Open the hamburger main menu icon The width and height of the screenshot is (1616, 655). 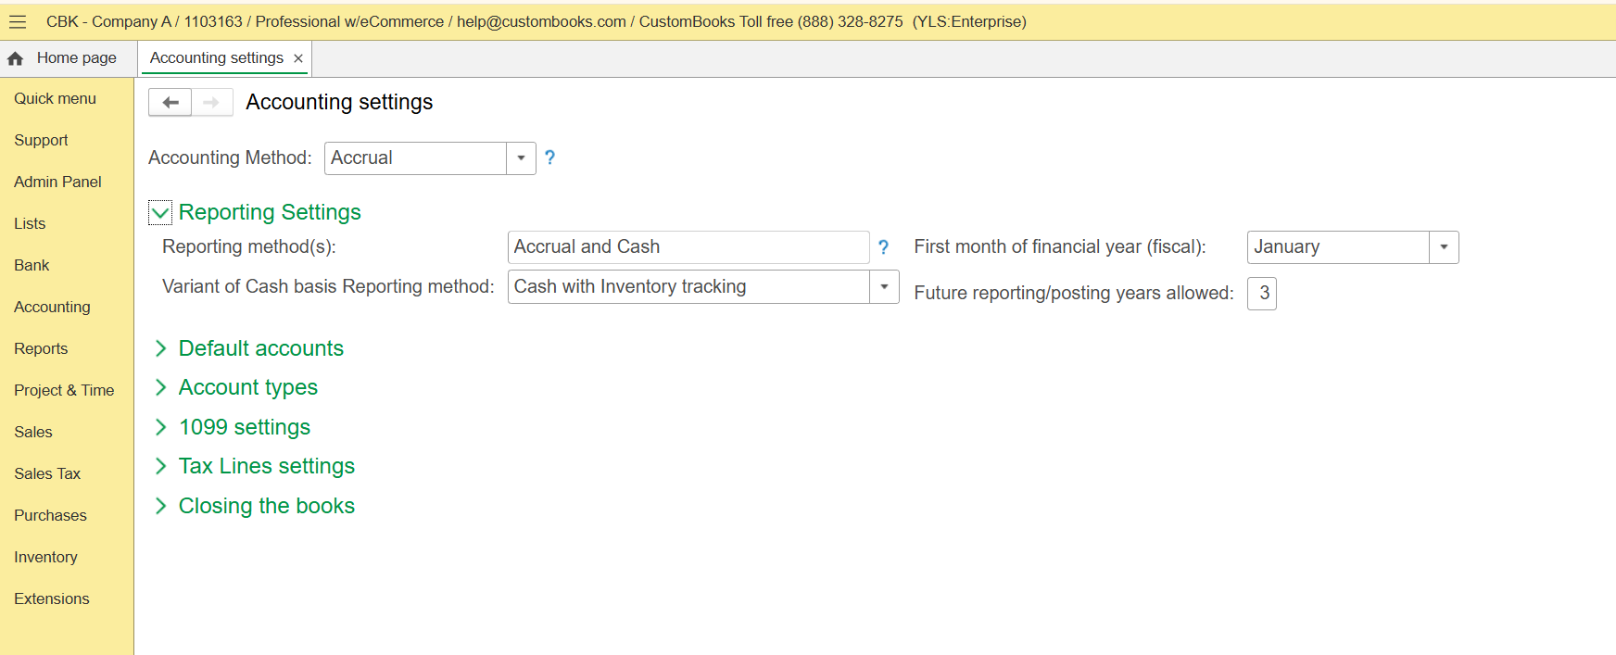click(x=18, y=22)
